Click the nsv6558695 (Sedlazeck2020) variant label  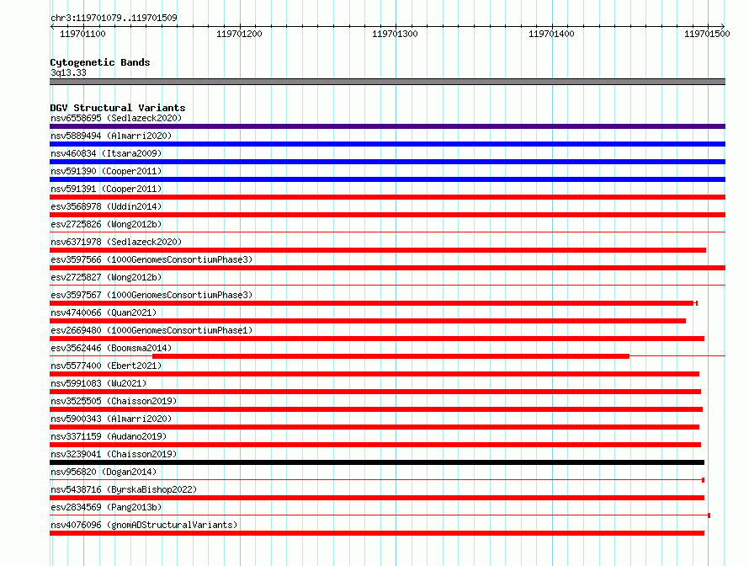(x=116, y=118)
